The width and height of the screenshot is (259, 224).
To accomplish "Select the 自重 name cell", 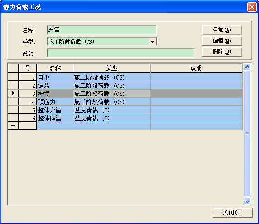I will pyautogui.click(x=55, y=77).
